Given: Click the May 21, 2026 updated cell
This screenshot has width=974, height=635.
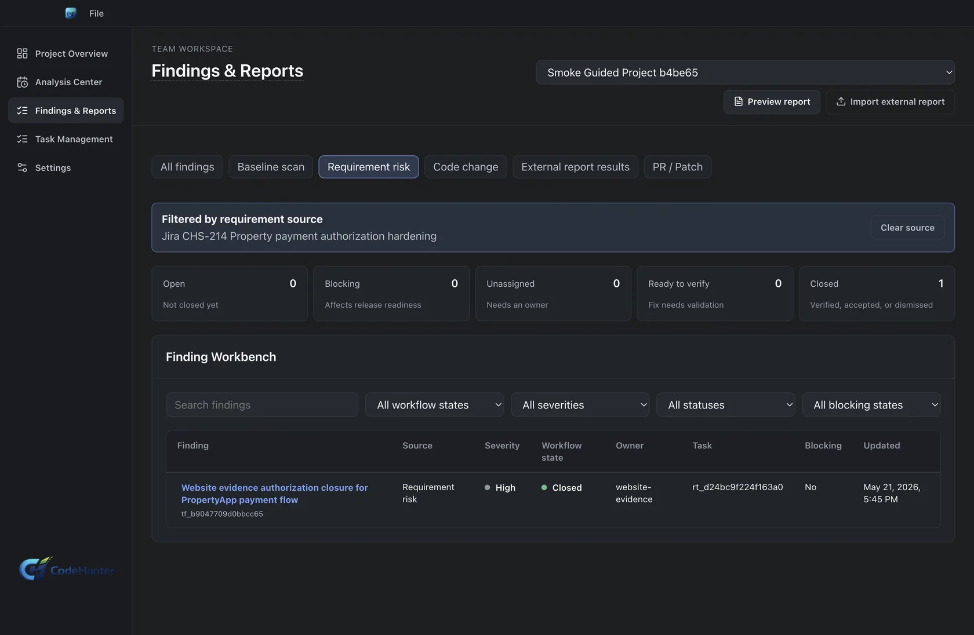Looking at the screenshot, I should coord(892,493).
